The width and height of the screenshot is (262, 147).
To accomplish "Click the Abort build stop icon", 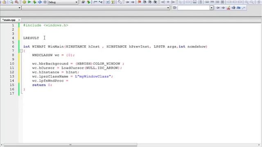I will tap(45, 2).
